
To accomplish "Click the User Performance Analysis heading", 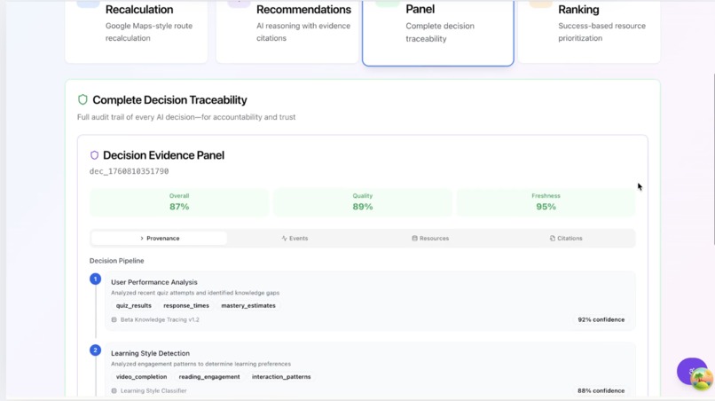I will pos(154,282).
